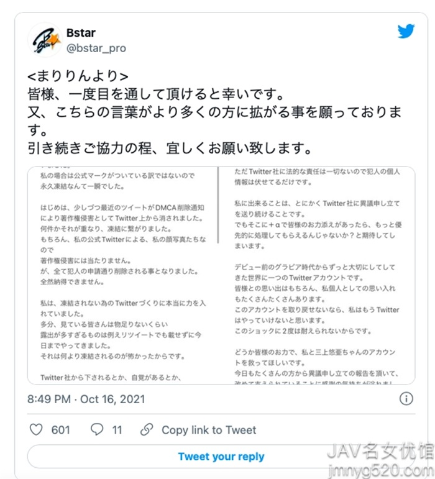Click Tweet your reply button
Image resolution: width=435 pixels, height=479 pixels.
click(221, 457)
